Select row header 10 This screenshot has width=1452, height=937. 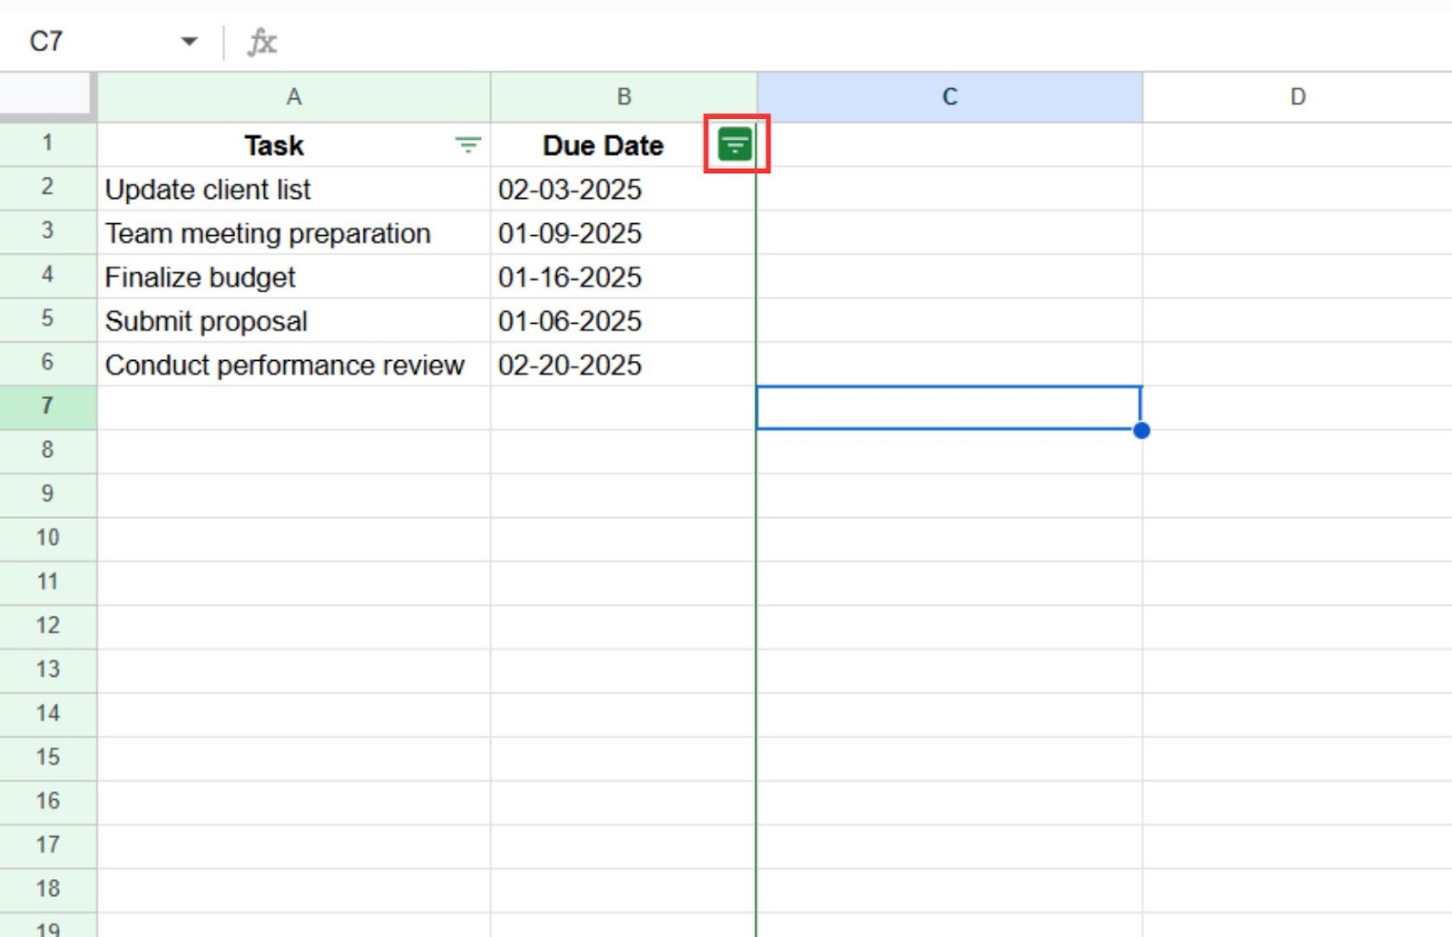47,537
